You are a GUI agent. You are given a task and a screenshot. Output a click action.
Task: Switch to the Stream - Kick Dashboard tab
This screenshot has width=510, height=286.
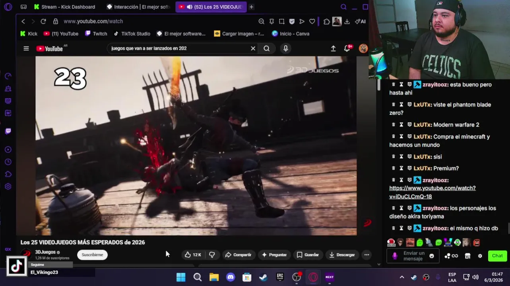point(64,7)
